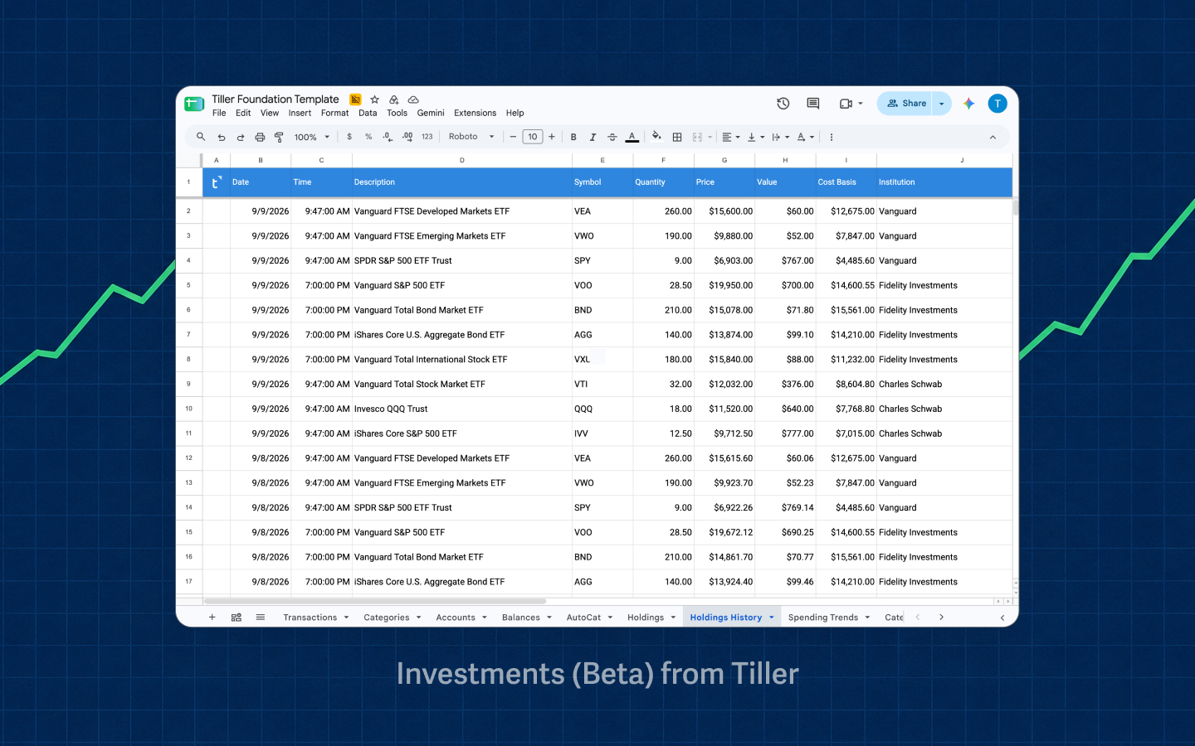
Task: Toggle italic formatting
Action: 593,137
